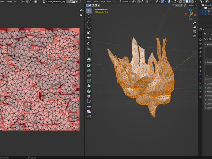This screenshot has height=159, width=212.
Task: Select the Knife tool
Action: click(89, 81)
